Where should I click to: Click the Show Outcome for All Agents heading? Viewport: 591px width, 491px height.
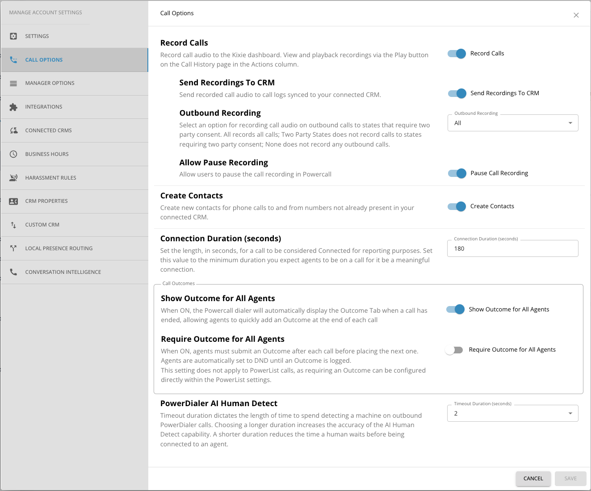(x=218, y=298)
